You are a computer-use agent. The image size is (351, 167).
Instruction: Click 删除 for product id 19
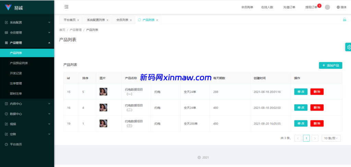click(317, 123)
